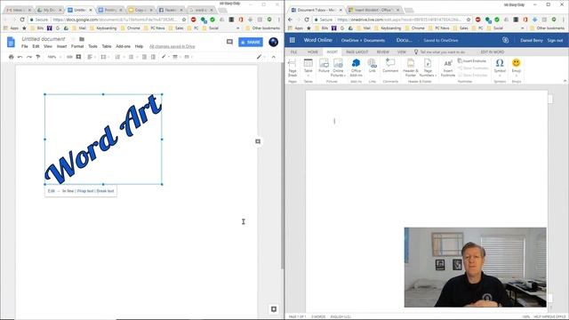This screenshot has width=569, height=320.
Task: Click the Explore button at bottom of Docs
Action: 274,309
